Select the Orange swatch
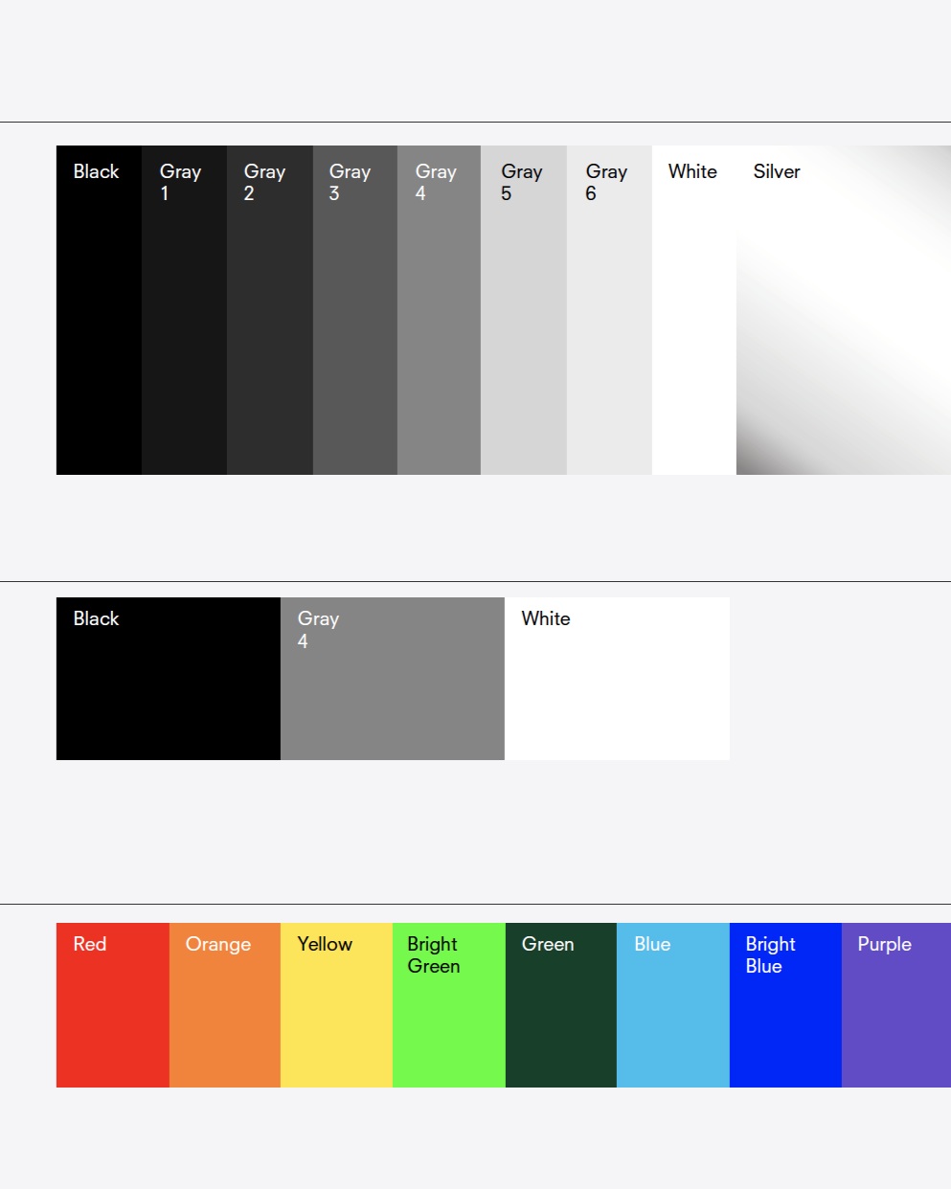 coord(225,1005)
